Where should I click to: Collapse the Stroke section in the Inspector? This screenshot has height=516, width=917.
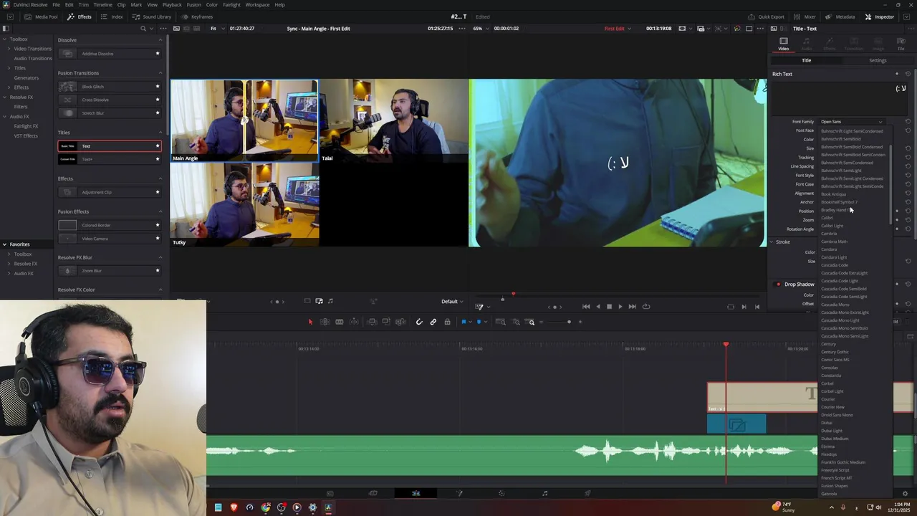pyautogui.click(x=772, y=242)
